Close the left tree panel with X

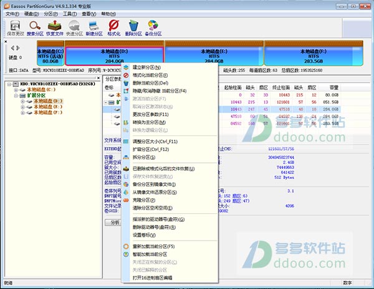pos(98,78)
